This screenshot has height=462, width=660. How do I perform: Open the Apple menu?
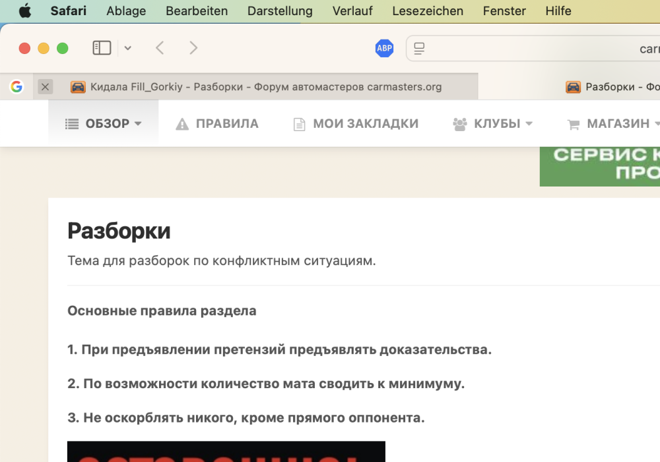(25, 11)
